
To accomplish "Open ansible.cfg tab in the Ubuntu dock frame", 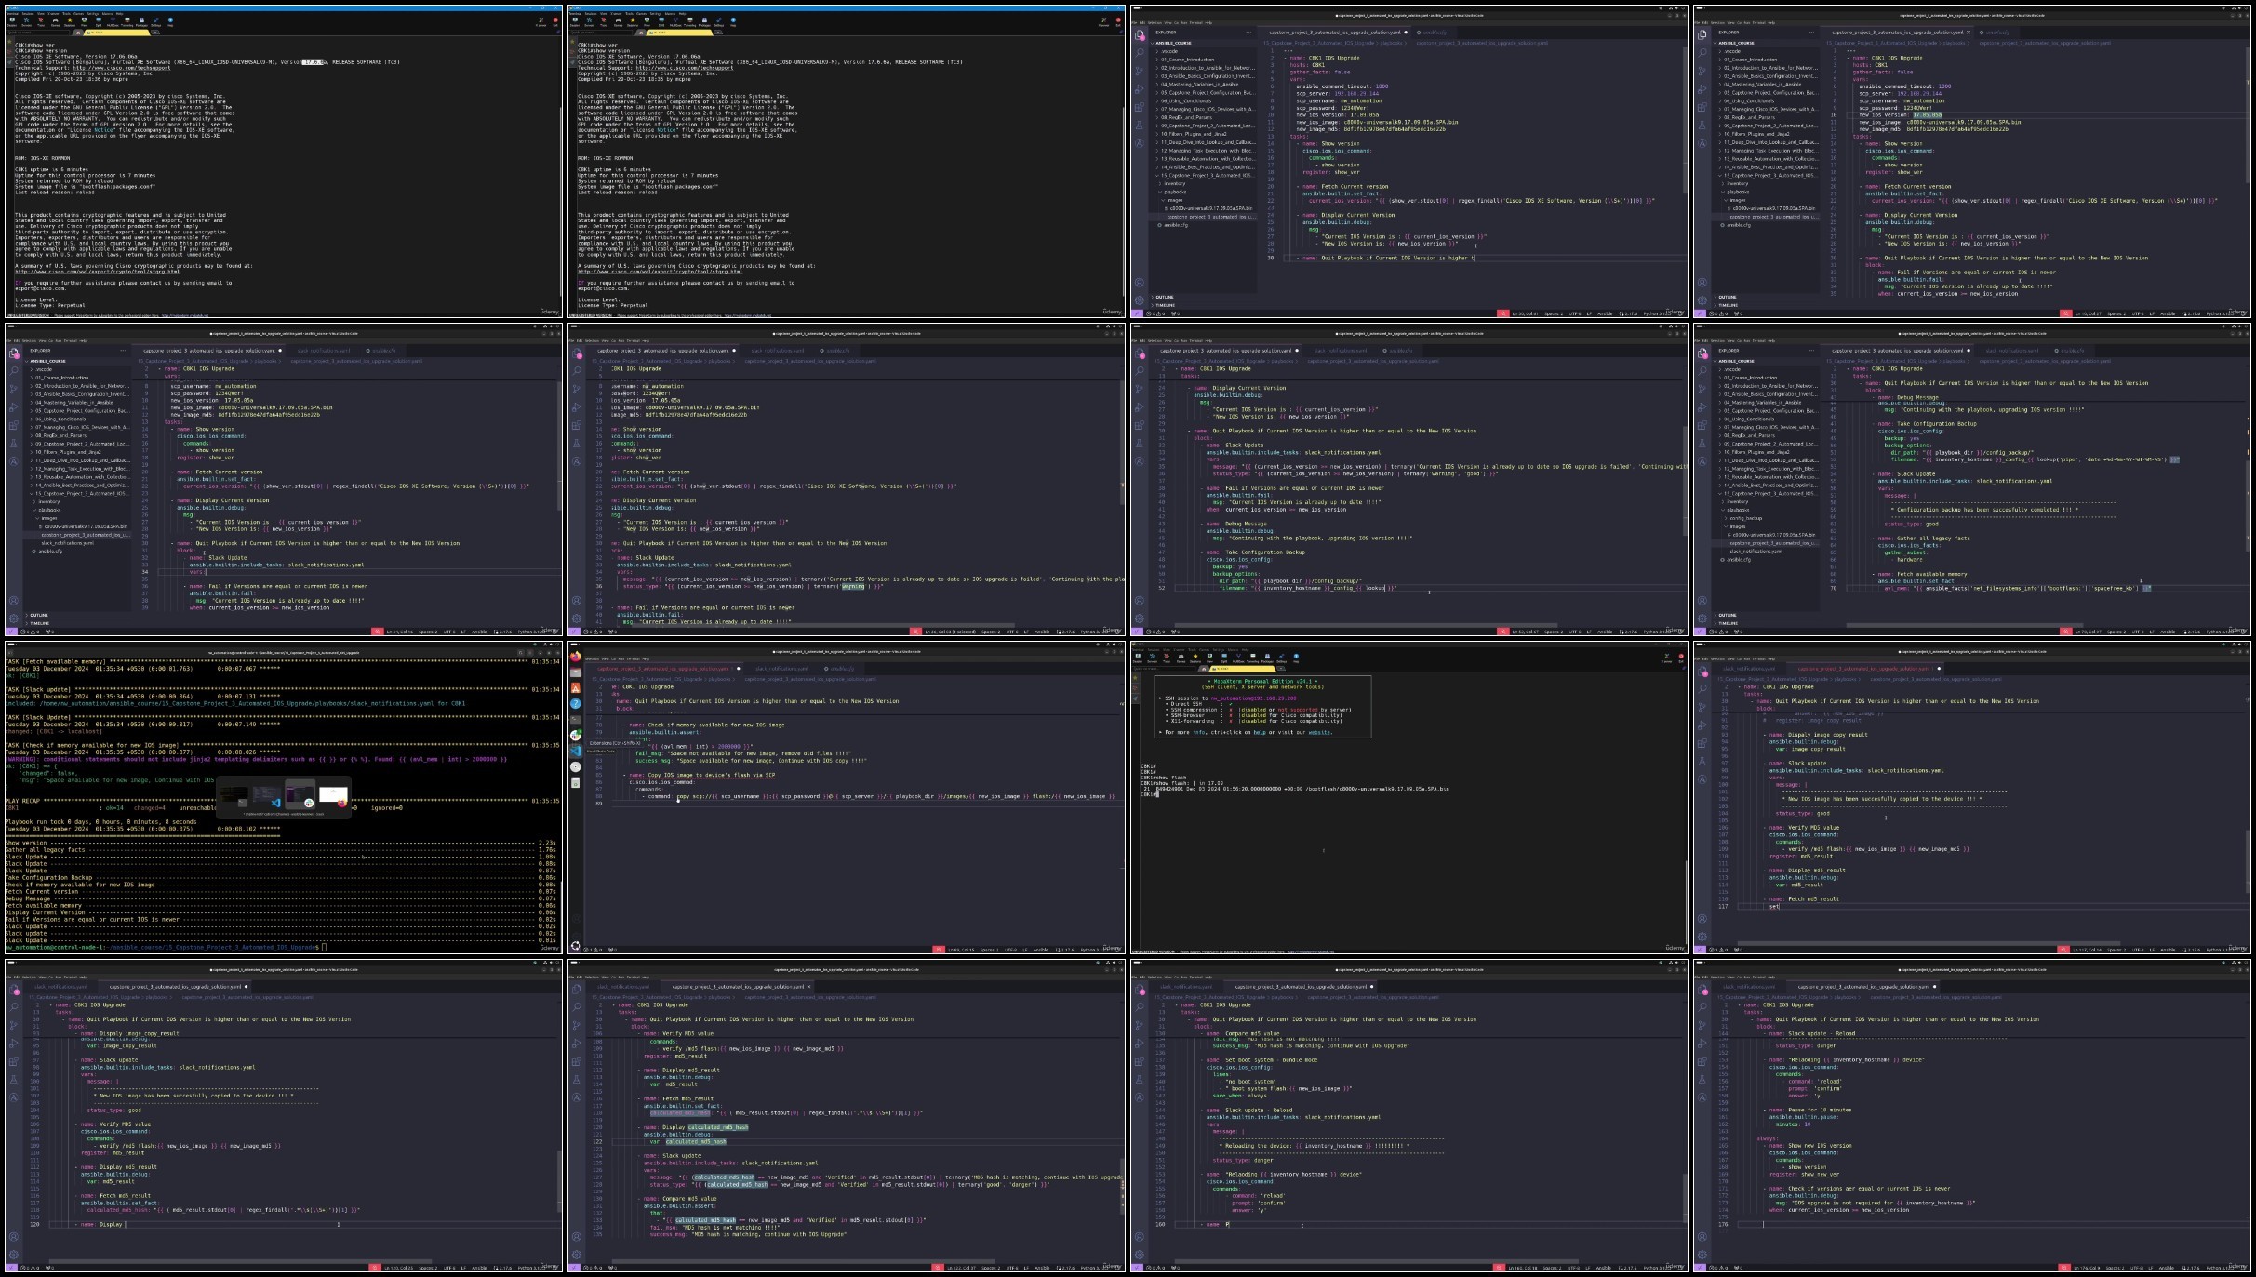I will click(x=841, y=669).
